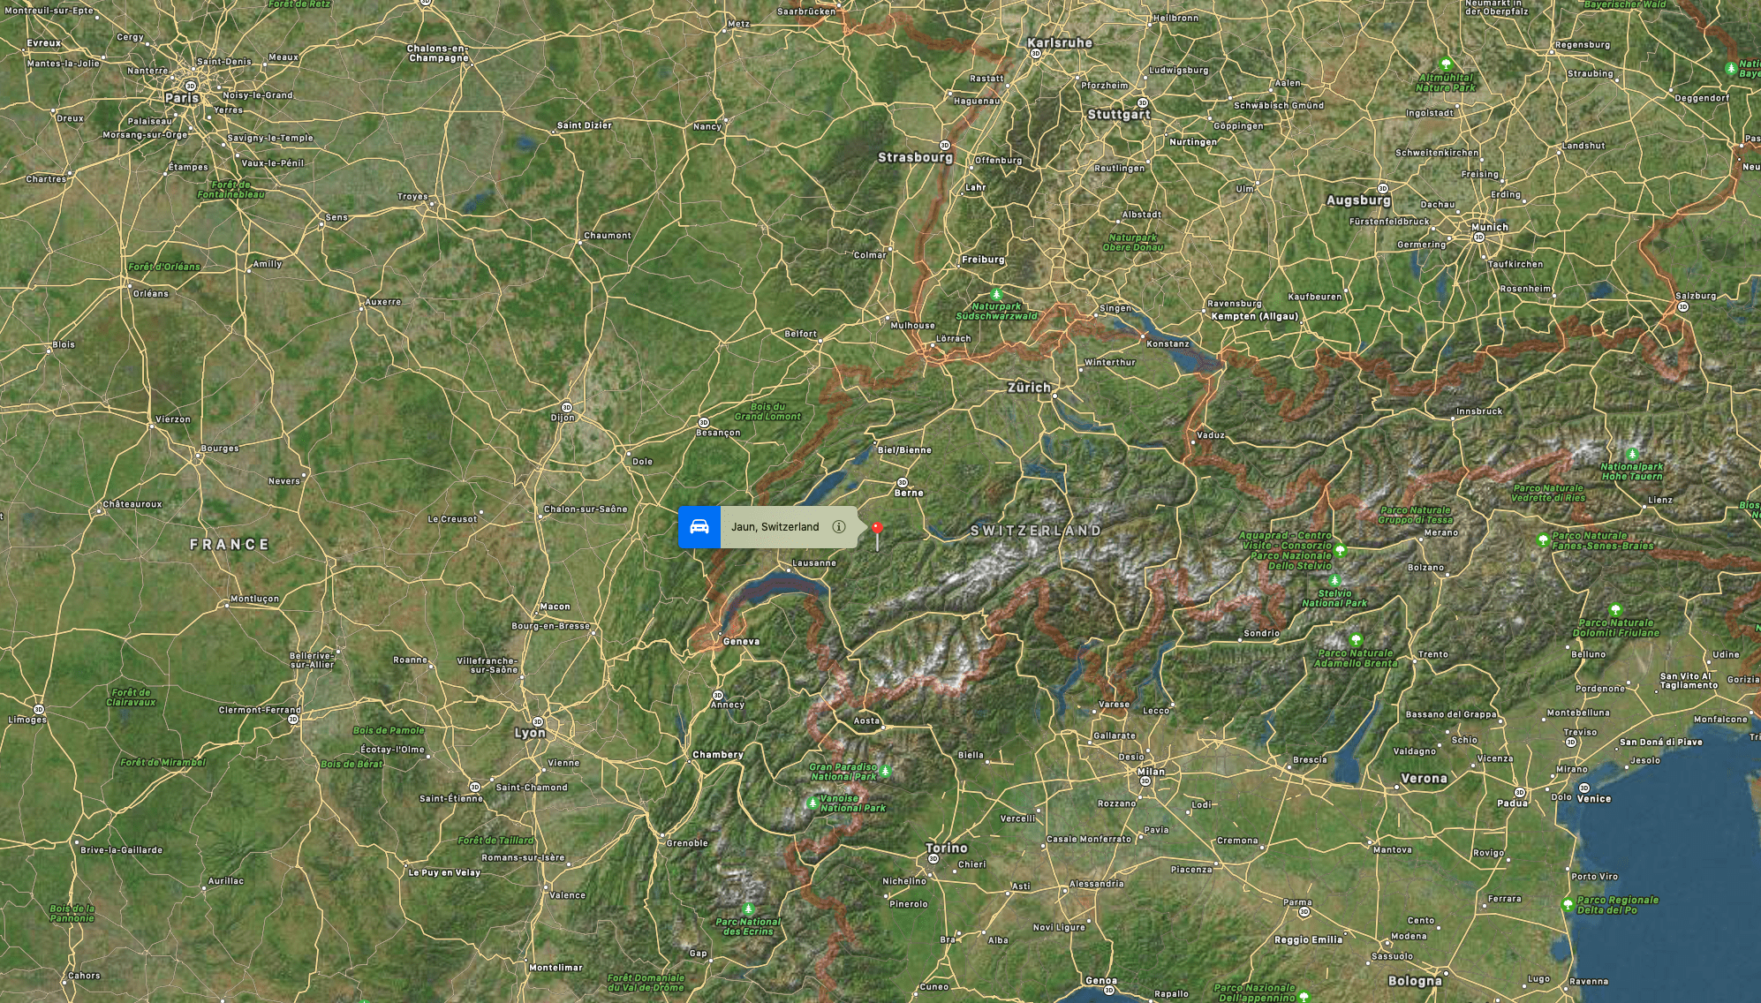Click the Stelvio National Park icon
Image resolution: width=1761 pixels, height=1003 pixels.
pos(1334,581)
